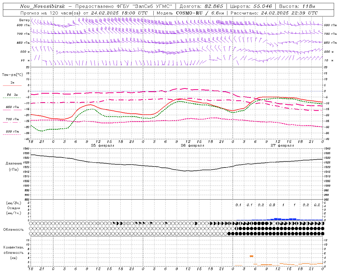The width and height of the screenshot is (338, 271).
Task: Select the 700 гПа temperature legend line
Action: (12, 122)
